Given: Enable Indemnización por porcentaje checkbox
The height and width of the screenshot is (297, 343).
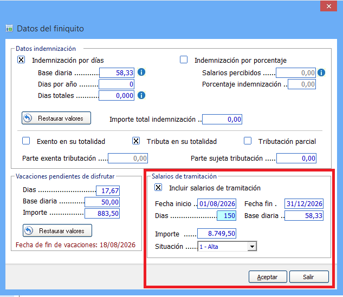Looking at the screenshot, I should click(184, 60).
